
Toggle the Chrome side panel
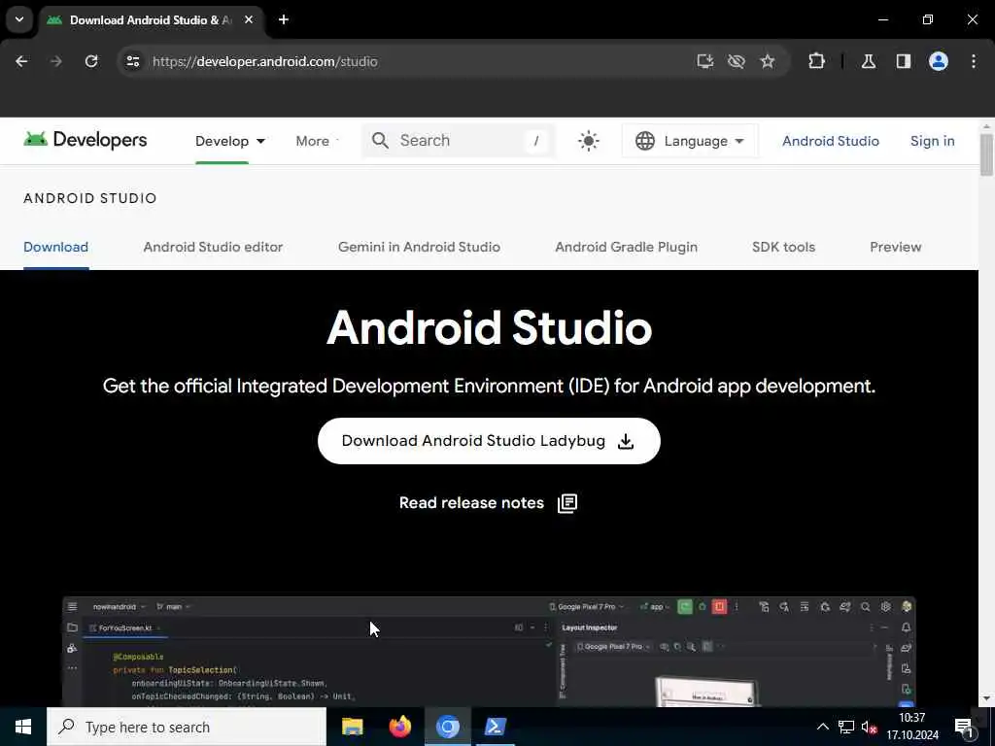click(x=903, y=61)
